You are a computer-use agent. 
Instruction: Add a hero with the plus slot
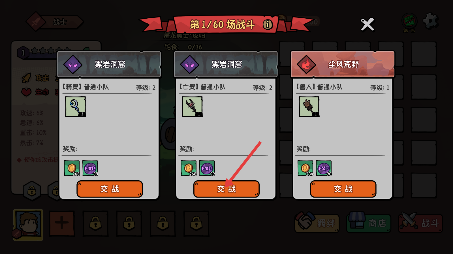click(x=62, y=224)
